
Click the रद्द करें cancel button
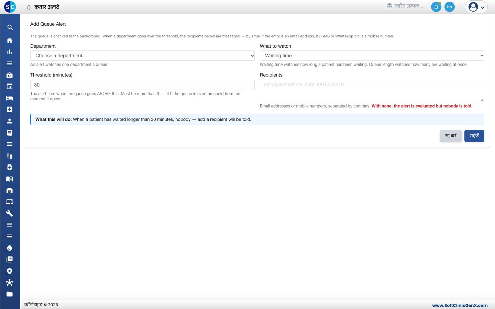(451, 136)
